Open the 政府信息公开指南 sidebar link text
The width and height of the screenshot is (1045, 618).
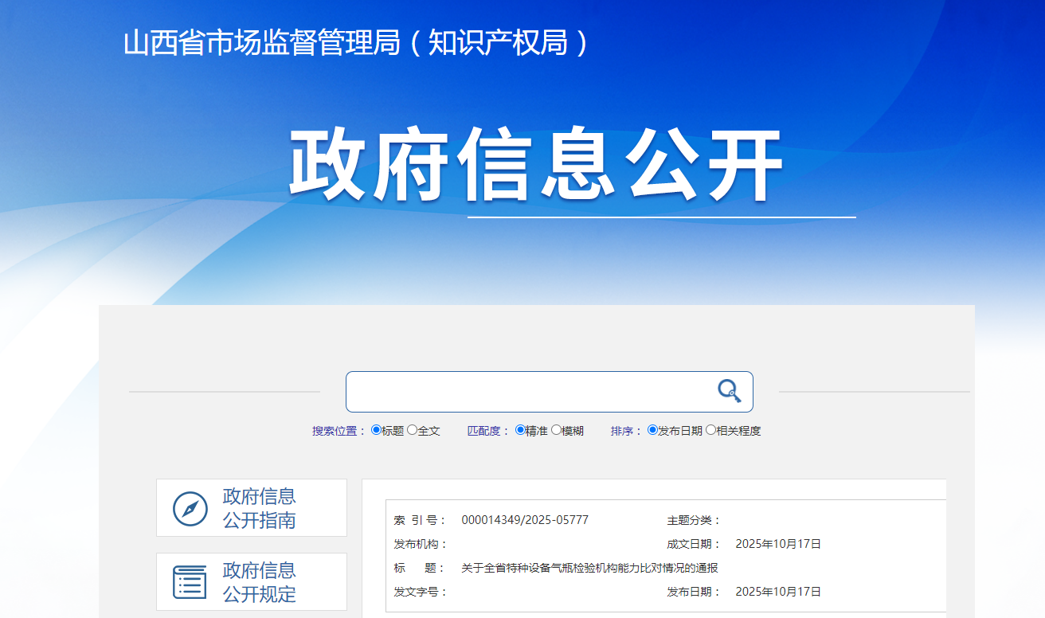pos(259,508)
